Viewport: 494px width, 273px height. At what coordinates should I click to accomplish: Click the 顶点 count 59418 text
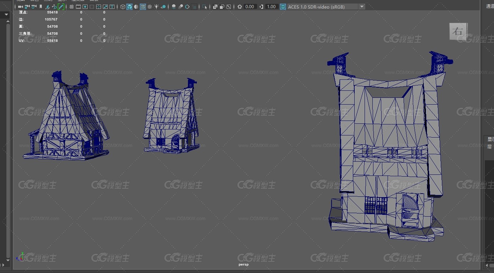click(52, 12)
